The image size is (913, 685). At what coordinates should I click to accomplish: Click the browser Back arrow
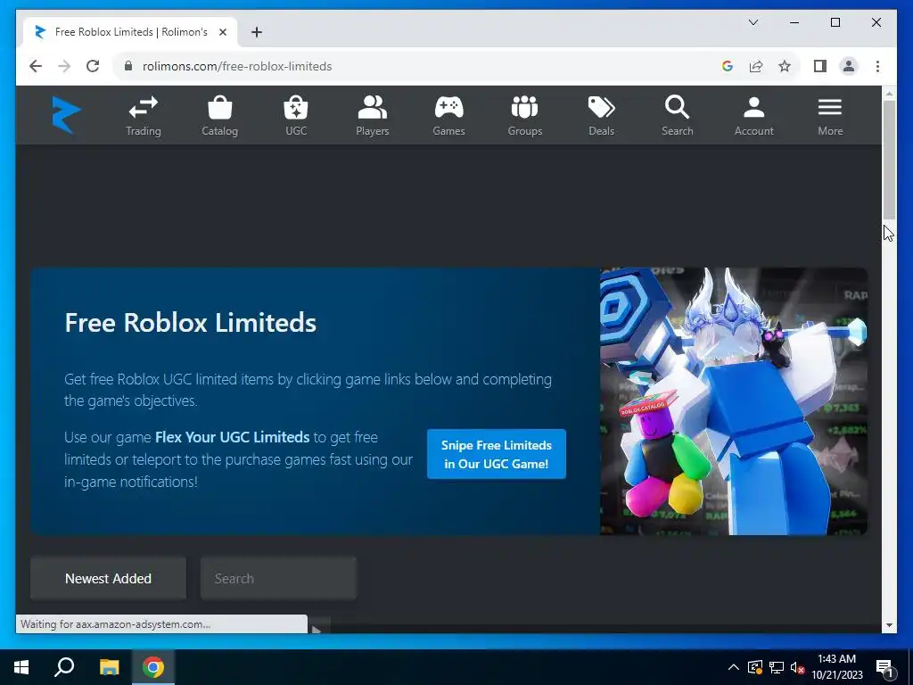pos(36,66)
